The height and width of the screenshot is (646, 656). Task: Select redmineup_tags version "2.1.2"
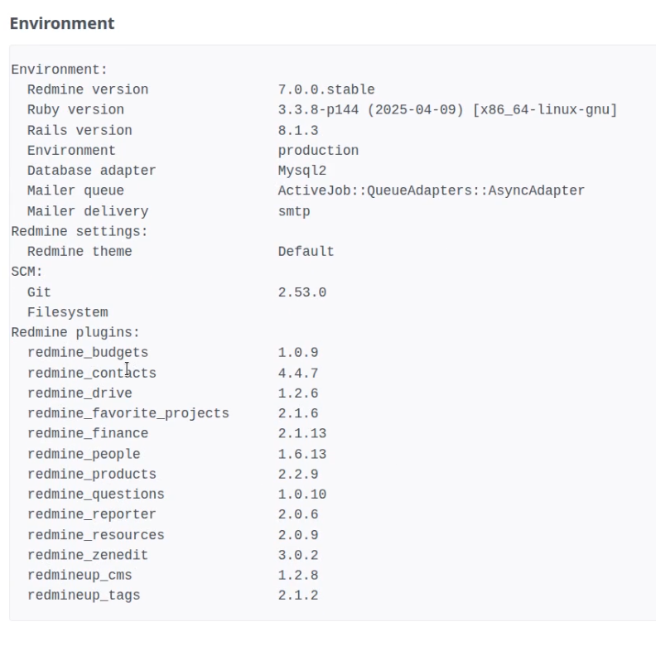[298, 595]
